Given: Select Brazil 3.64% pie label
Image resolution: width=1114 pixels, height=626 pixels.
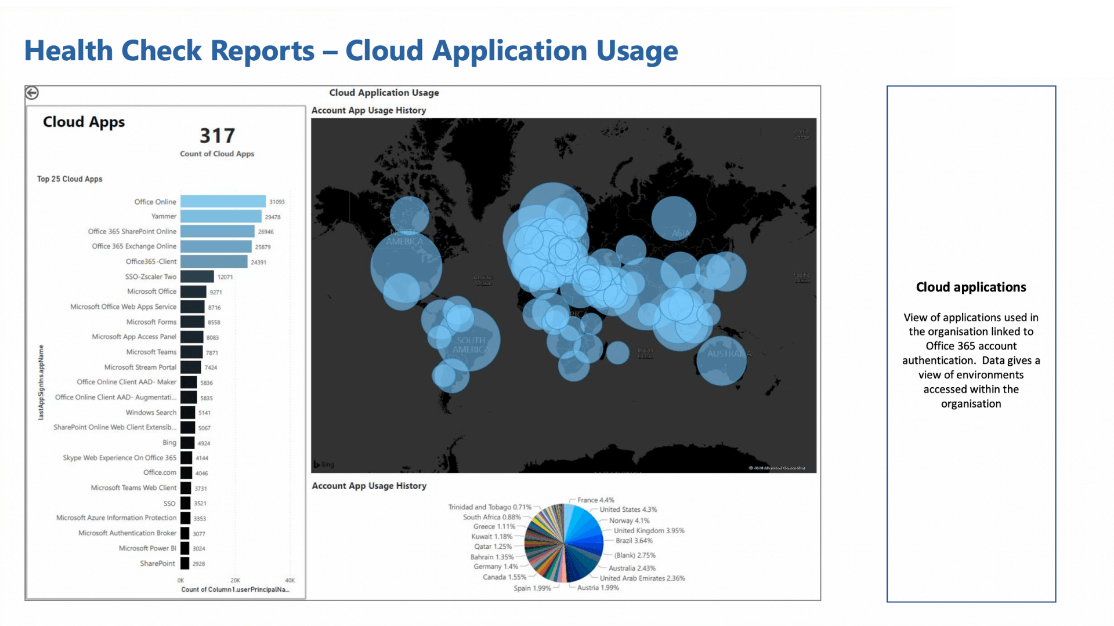Looking at the screenshot, I should click(634, 540).
